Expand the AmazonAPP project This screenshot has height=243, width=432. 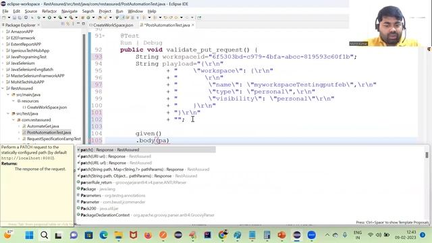point(3,32)
